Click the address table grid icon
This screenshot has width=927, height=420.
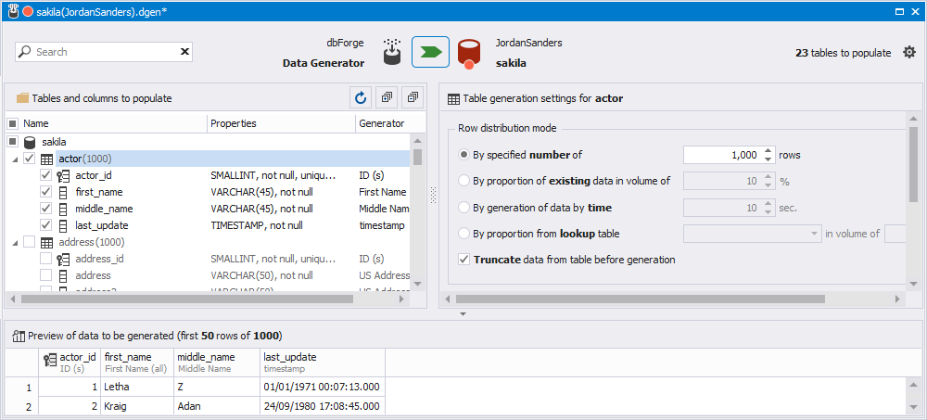tap(46, 242)
